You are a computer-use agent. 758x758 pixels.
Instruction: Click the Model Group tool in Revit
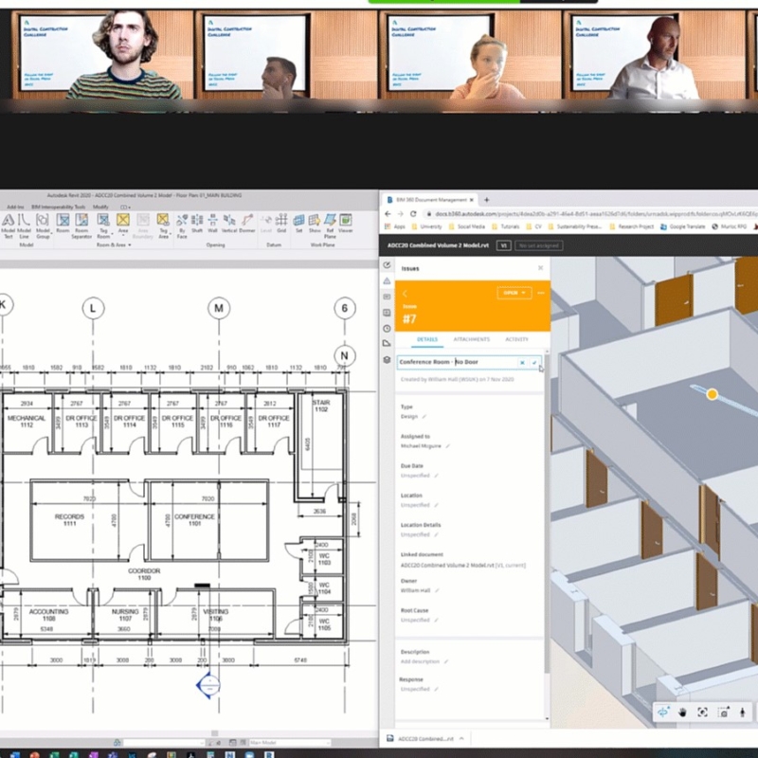tap(43, 226)
